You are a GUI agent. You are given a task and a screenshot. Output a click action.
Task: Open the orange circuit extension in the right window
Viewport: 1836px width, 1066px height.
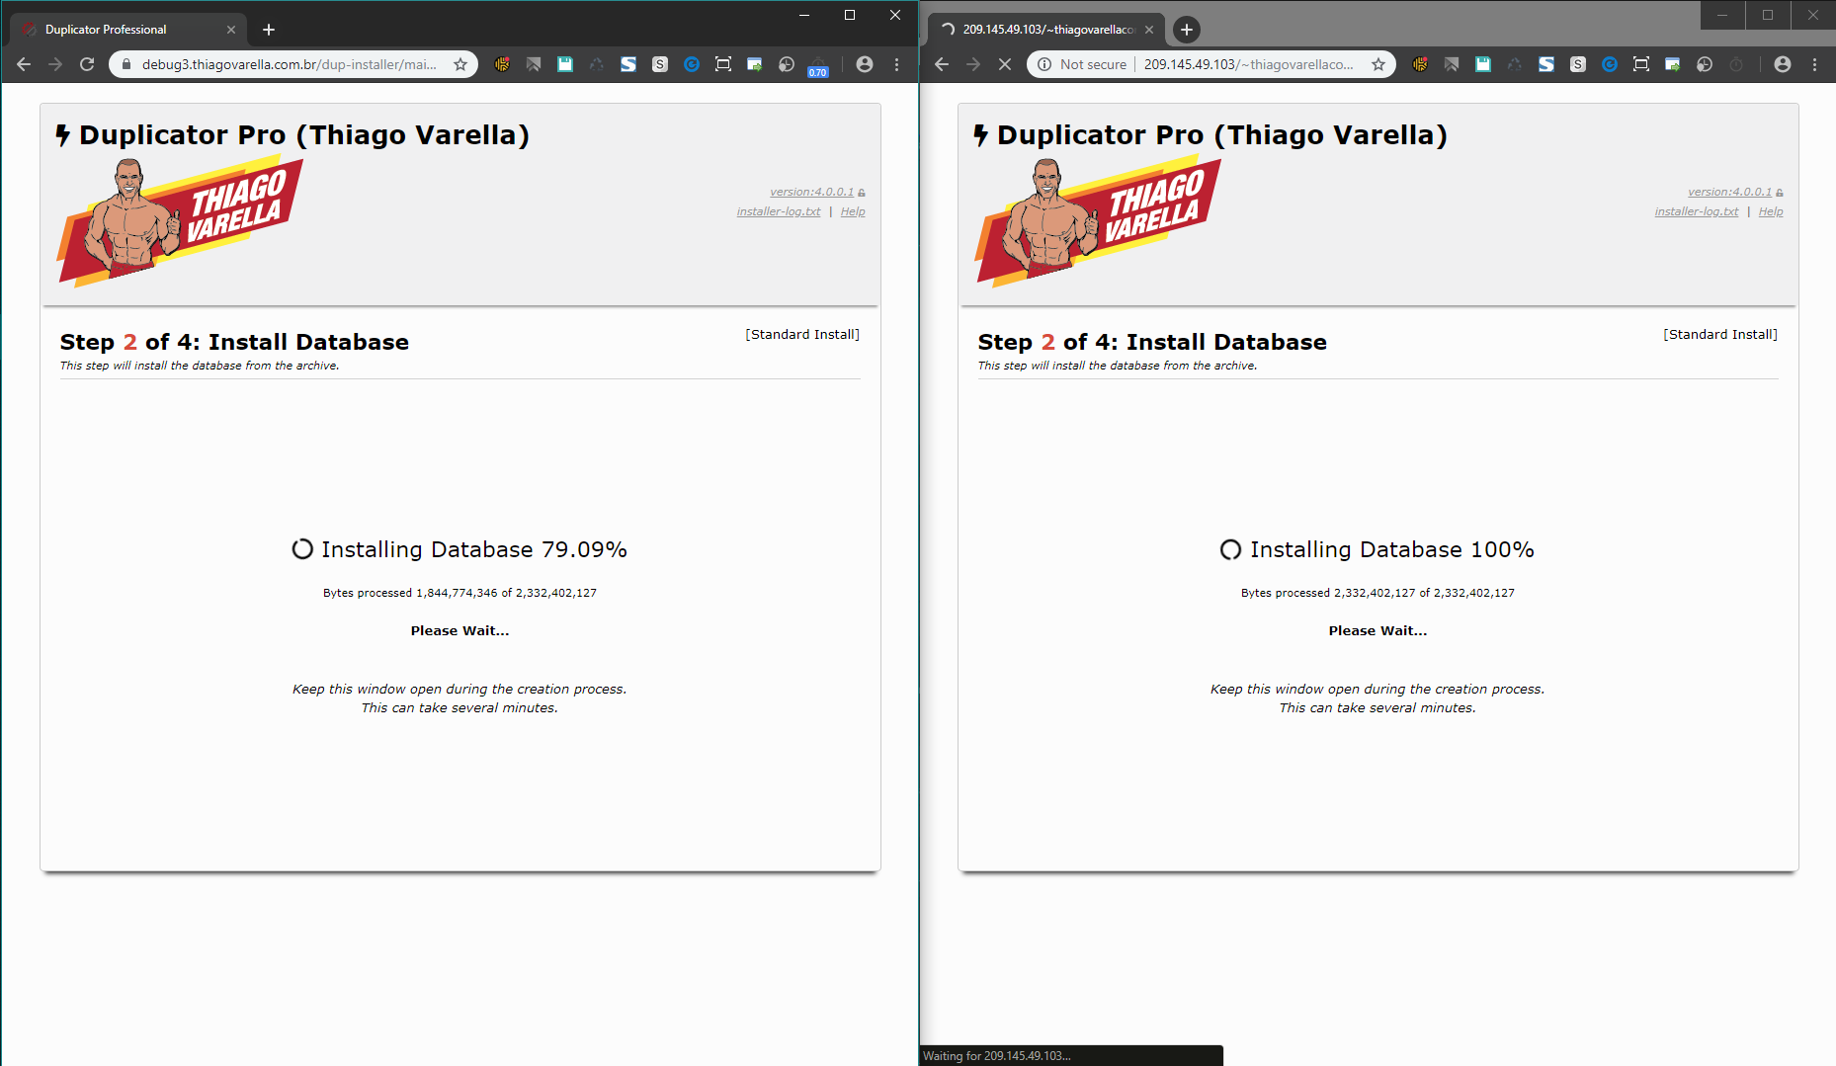1420,64
